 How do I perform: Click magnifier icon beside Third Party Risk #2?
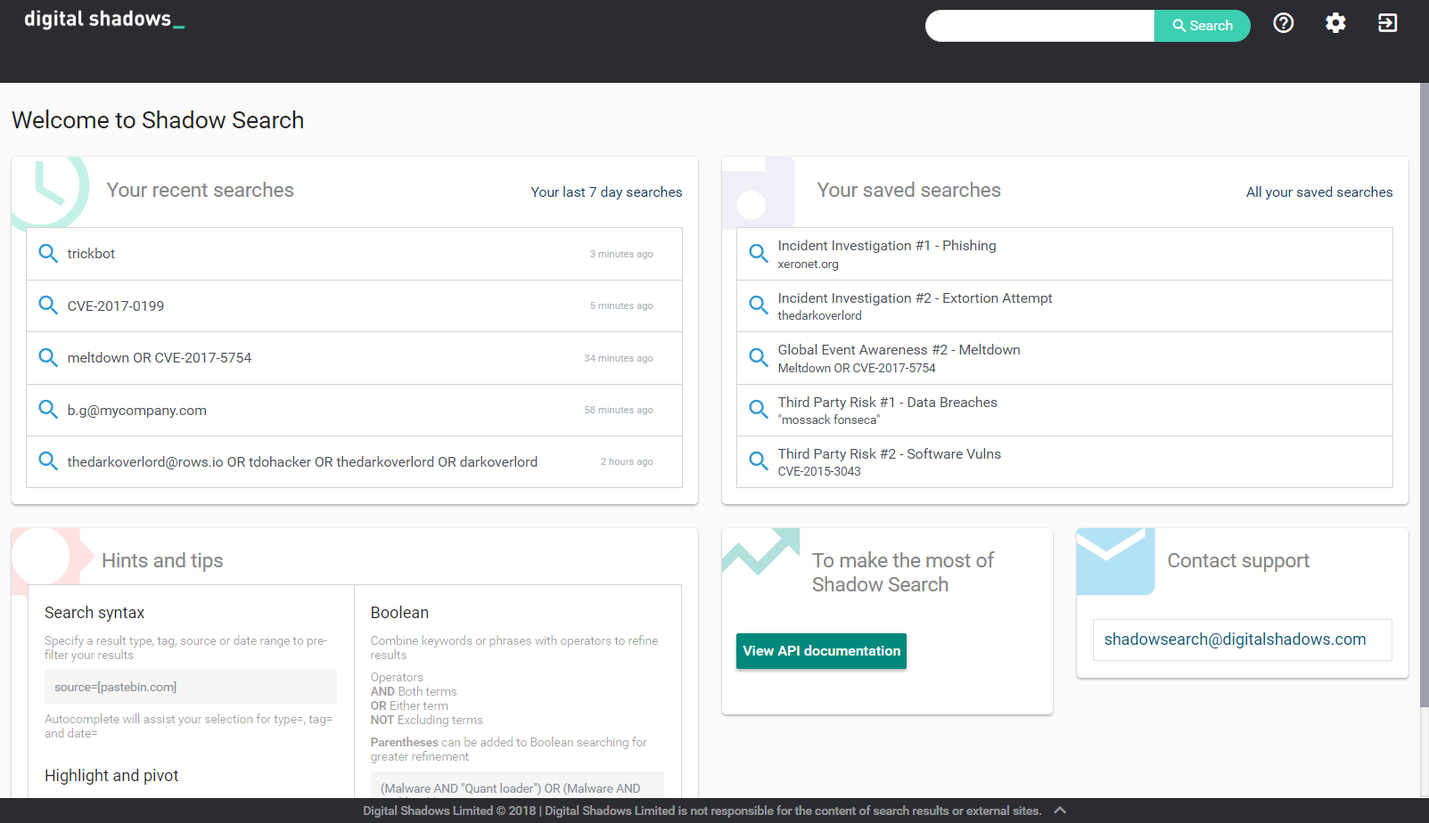[x=759, y=461]
